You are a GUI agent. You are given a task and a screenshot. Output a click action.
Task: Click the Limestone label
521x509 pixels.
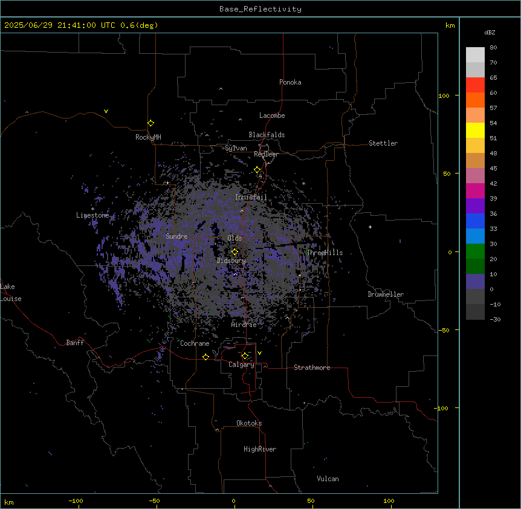[92, 215]
